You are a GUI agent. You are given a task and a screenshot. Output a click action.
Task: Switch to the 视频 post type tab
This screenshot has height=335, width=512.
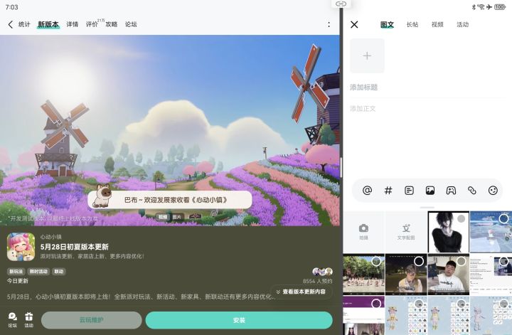(x=437, y=24)
